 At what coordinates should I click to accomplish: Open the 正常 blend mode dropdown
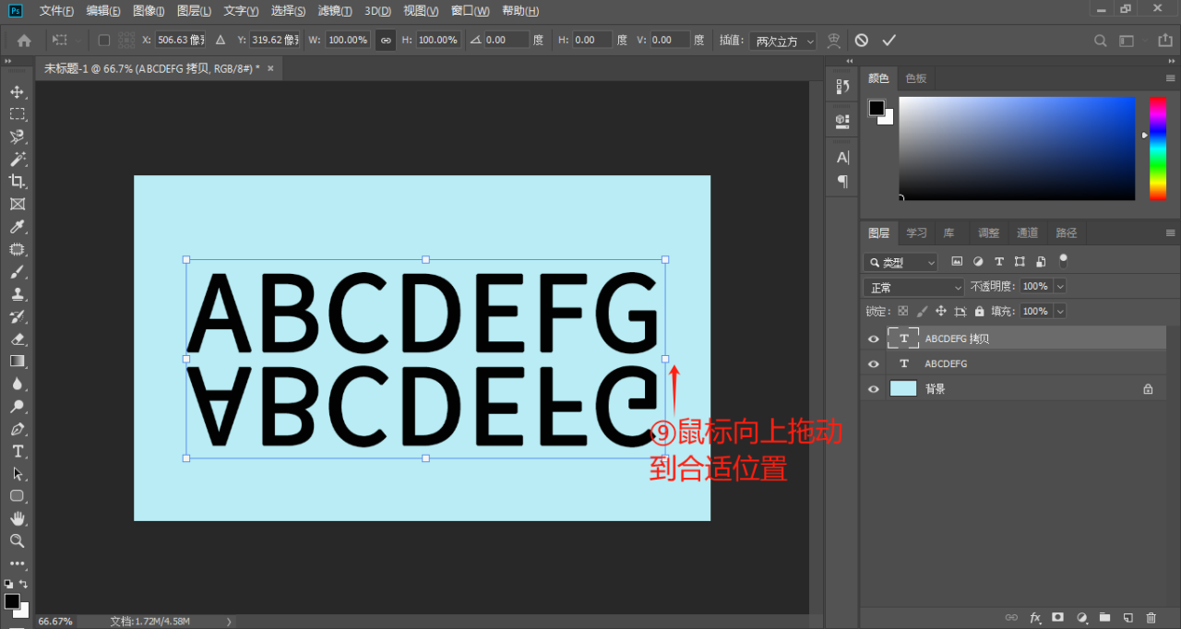point(913,287)
